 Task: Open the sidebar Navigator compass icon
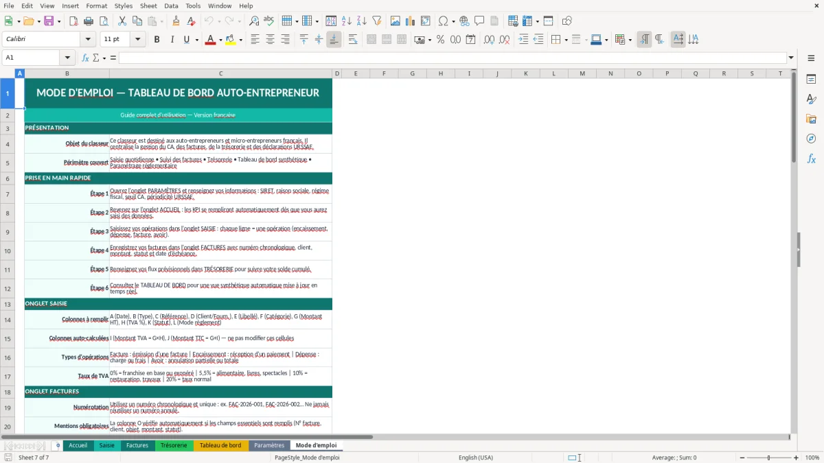click(811, 139)
